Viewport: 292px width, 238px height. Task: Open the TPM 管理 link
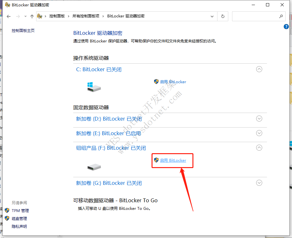pyautogui.click(x=20, y=210)
